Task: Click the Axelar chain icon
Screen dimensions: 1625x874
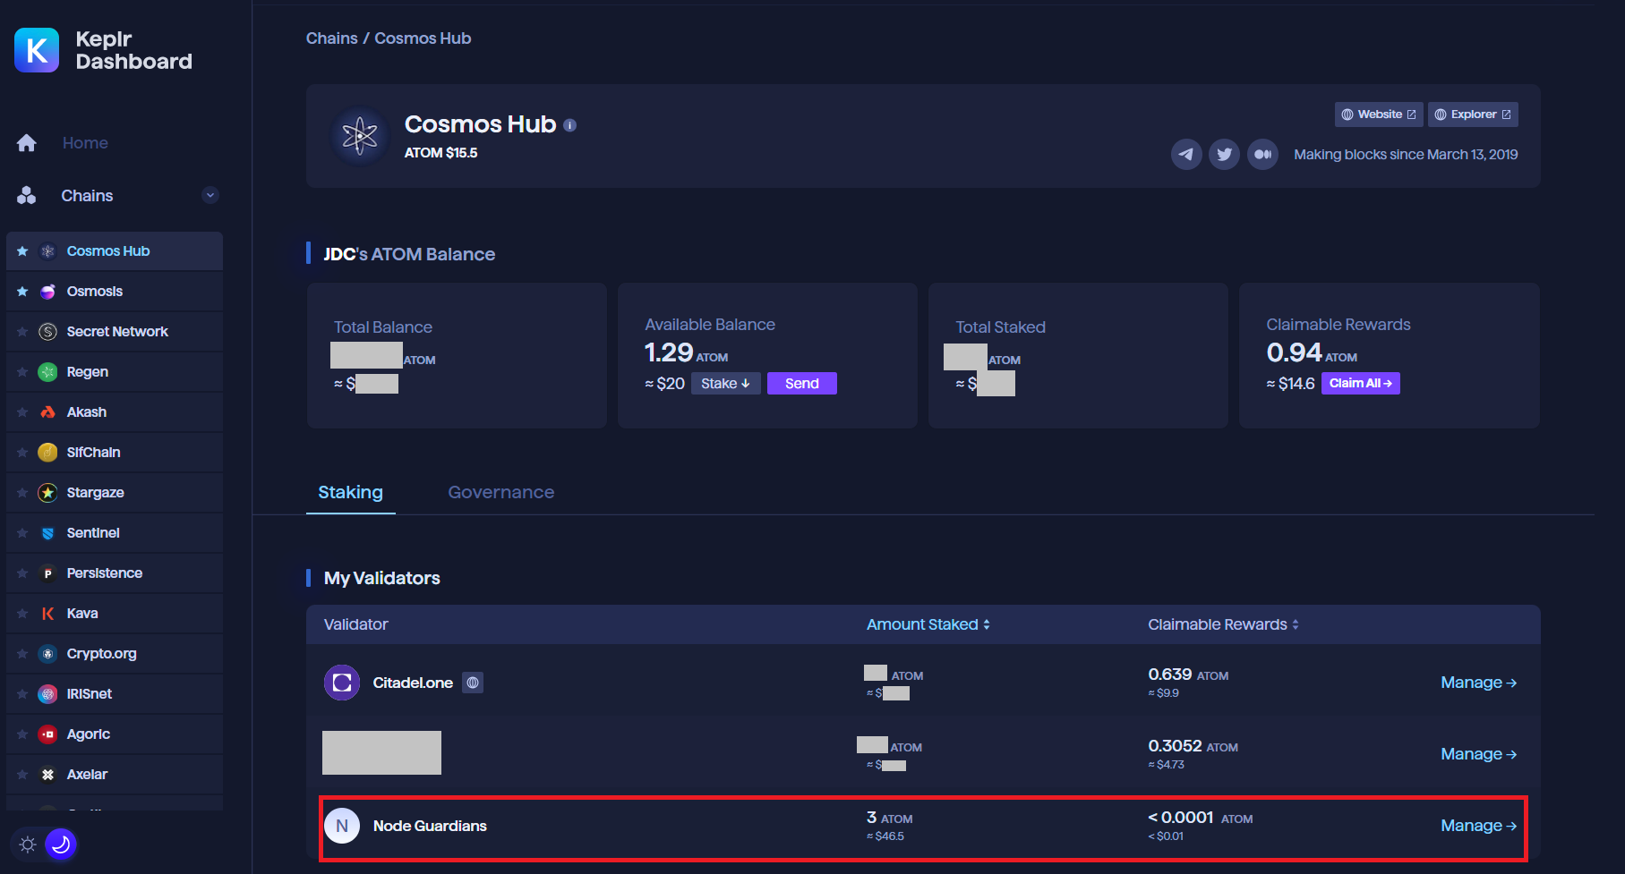Action: [48, 775]
